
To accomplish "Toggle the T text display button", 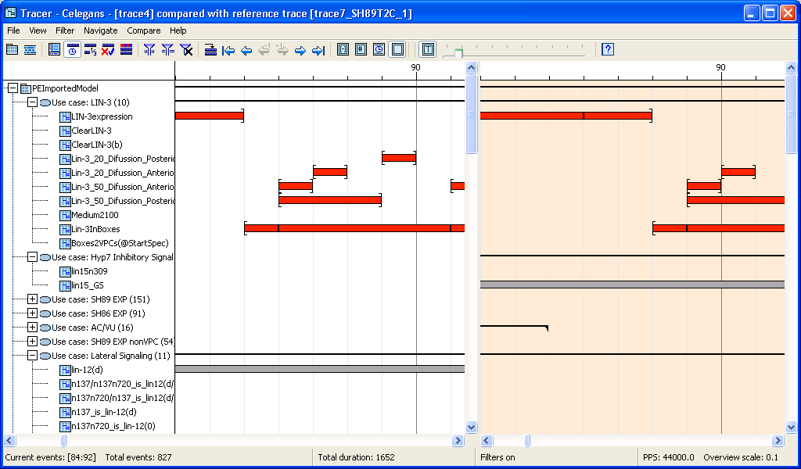I will 428,50.
